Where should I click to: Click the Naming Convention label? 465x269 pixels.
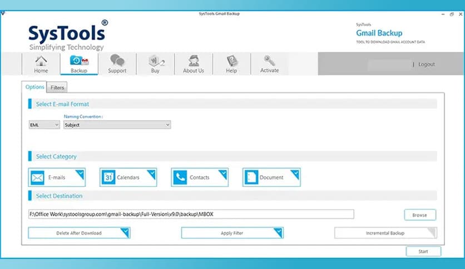83,116
